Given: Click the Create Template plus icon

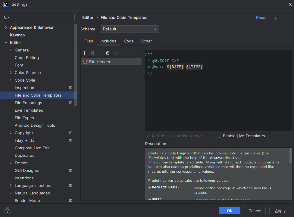Looking at the screenshot, I should (x=85, y=53).
